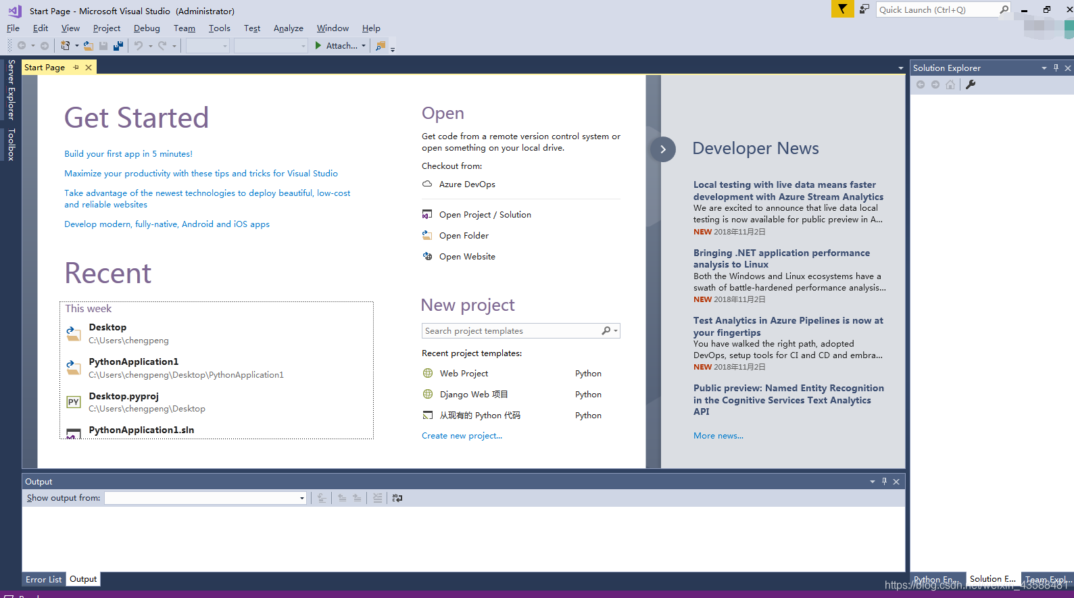The height and width of the screenshot is (598, 1074).
Task: Open the Solution Configurations combo box
Action: (208, 45)
